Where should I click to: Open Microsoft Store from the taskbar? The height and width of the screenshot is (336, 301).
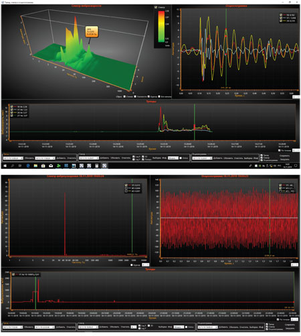pos(43,166)
